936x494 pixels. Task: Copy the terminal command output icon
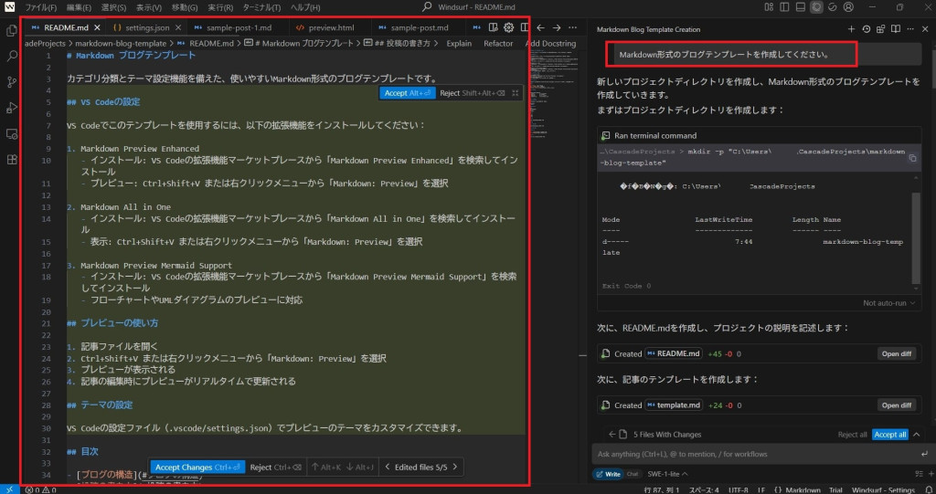coord(912,158)
